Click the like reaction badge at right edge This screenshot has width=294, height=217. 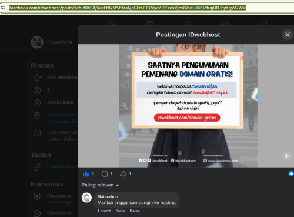click(x=291, y=173)
